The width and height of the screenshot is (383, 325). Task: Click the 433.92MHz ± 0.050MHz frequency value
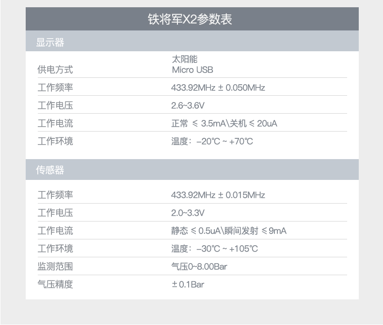[218, 88]
